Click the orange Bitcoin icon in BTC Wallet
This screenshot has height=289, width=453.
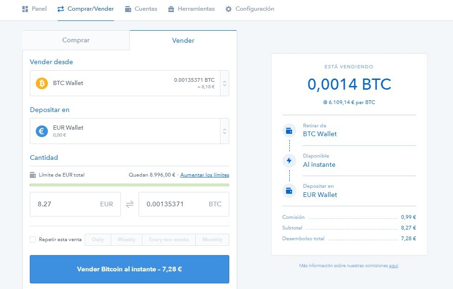[x=42, y=84]
